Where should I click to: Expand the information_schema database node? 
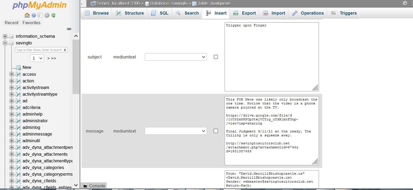coord(5,36)
